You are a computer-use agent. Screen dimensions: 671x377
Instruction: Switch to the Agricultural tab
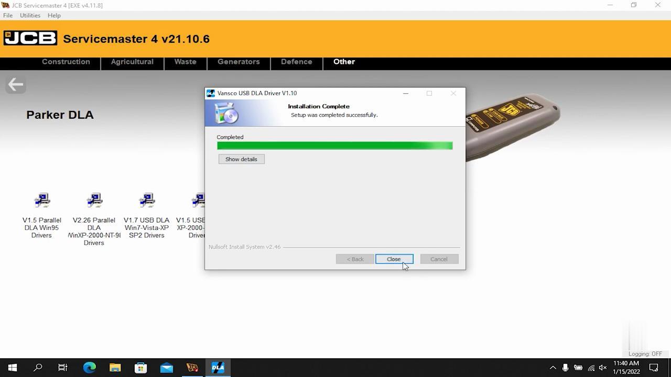132,62
